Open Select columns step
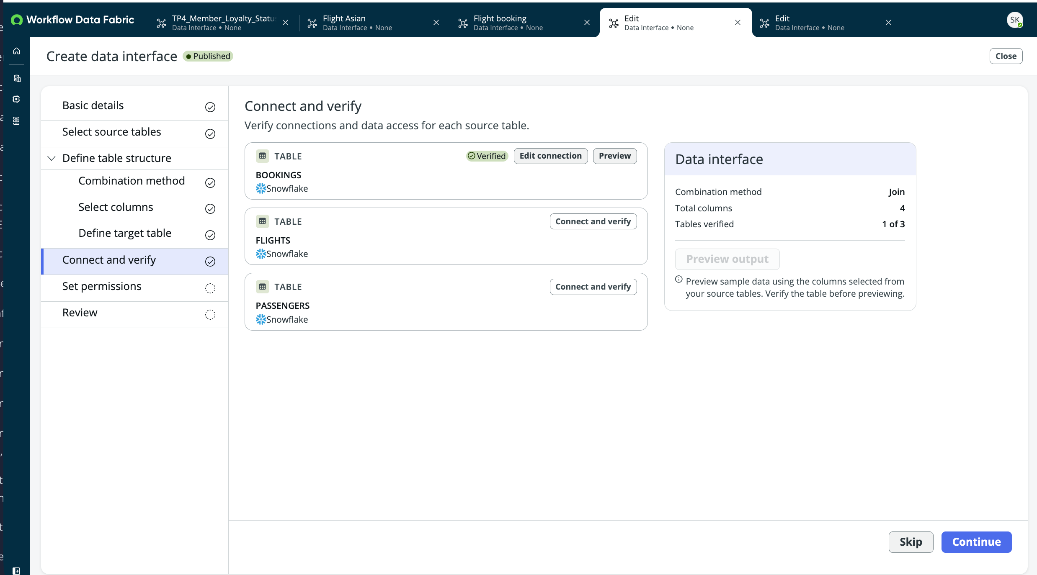Viewport: 1037px width, 575px height. (x=134, y=208)
